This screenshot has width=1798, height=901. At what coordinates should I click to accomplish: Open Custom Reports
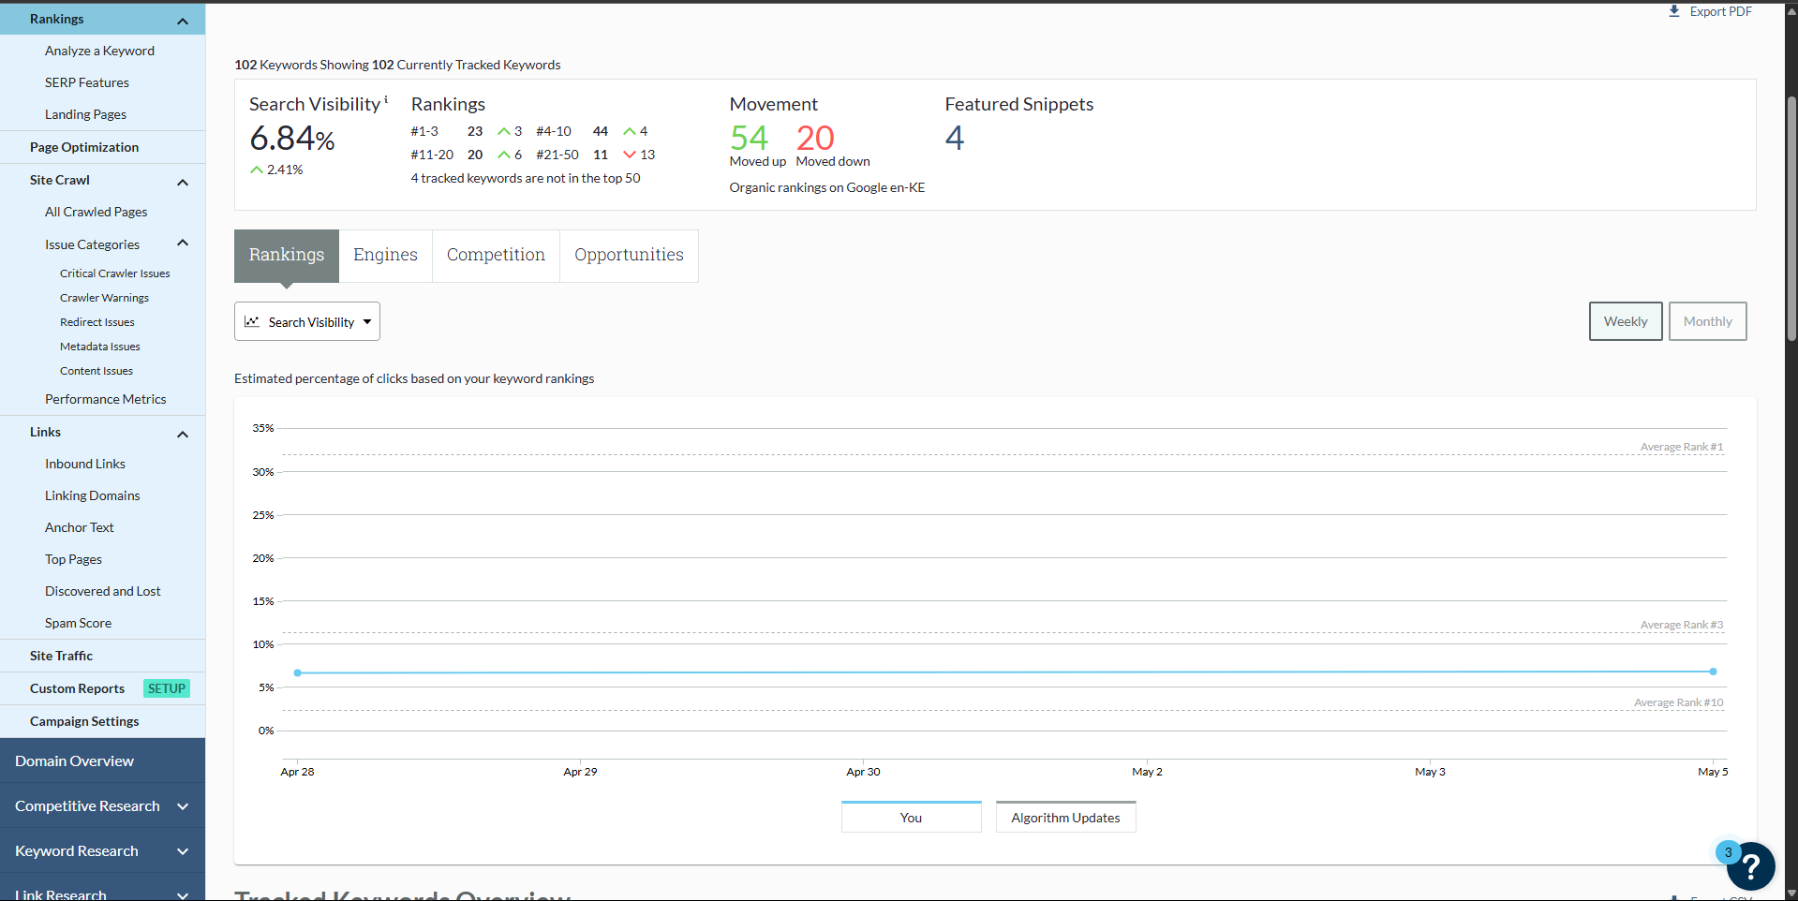click(77, 688)
